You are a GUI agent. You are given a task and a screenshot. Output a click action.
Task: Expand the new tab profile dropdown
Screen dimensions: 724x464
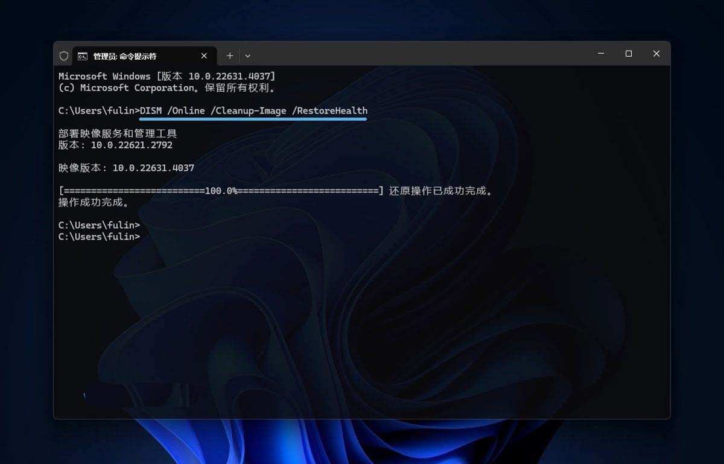[x=247, y=56]
